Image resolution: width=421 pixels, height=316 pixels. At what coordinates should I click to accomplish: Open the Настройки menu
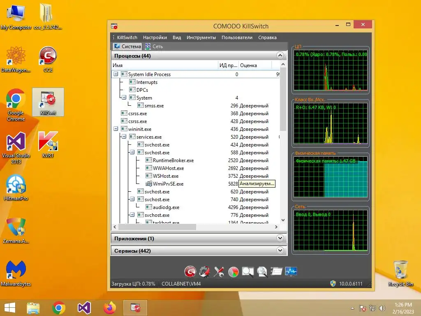[155, 37]
